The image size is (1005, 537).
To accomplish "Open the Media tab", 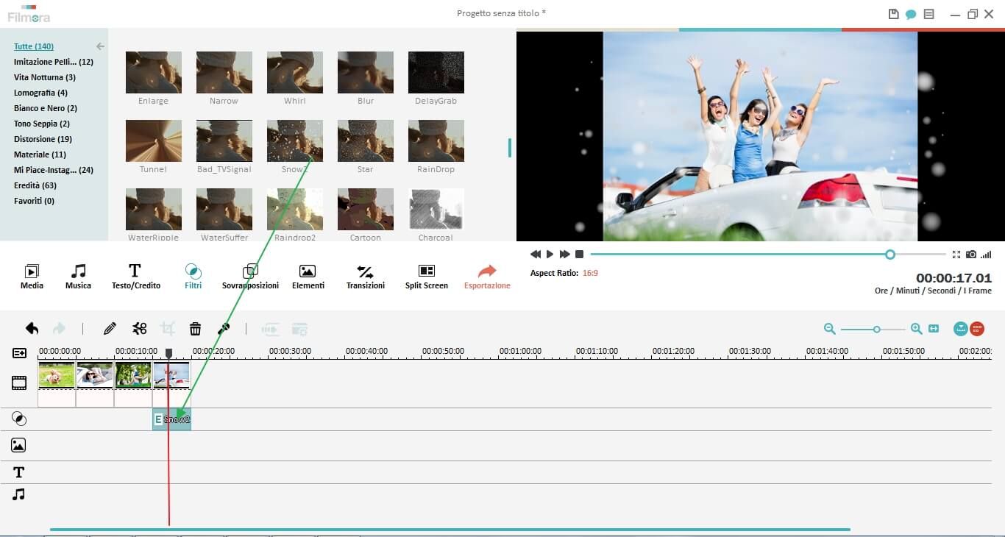I will click(32, 277).
